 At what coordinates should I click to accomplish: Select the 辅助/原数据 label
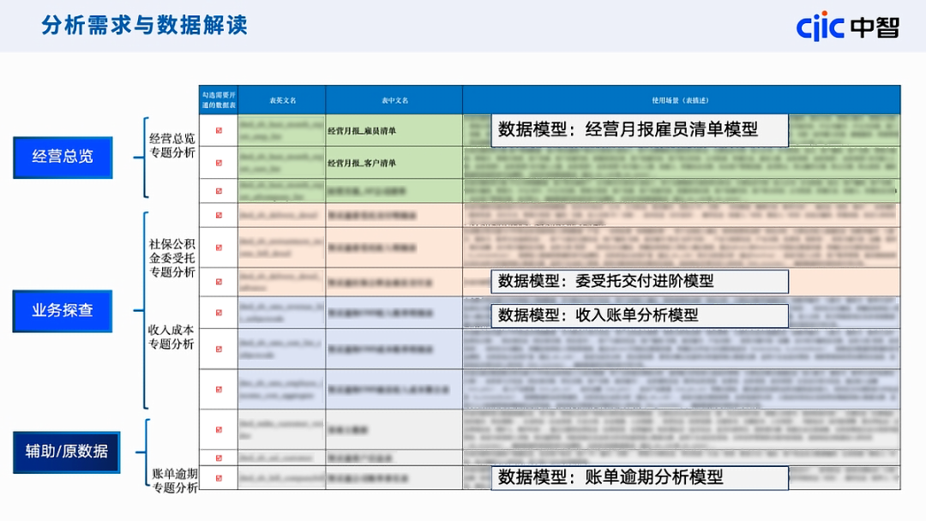pyautogui.click(x=65, y=451)
